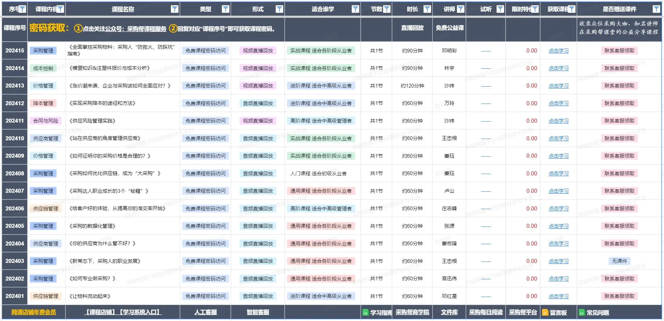The width and height of the screenshot is (664, 321).
Task: Click the filter funnel next to 节数
Action: (387, 9)
